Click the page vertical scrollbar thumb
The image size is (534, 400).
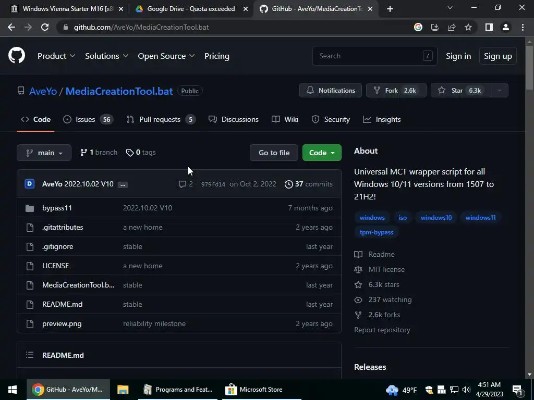pos(529,68)
